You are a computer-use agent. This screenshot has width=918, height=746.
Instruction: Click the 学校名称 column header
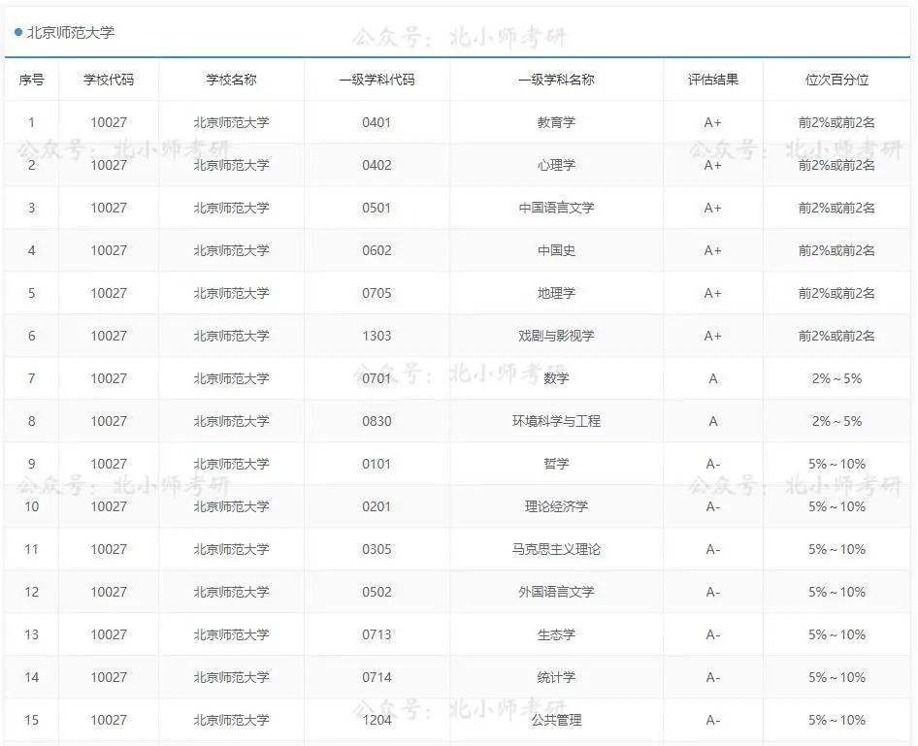[x=231, y=80]
